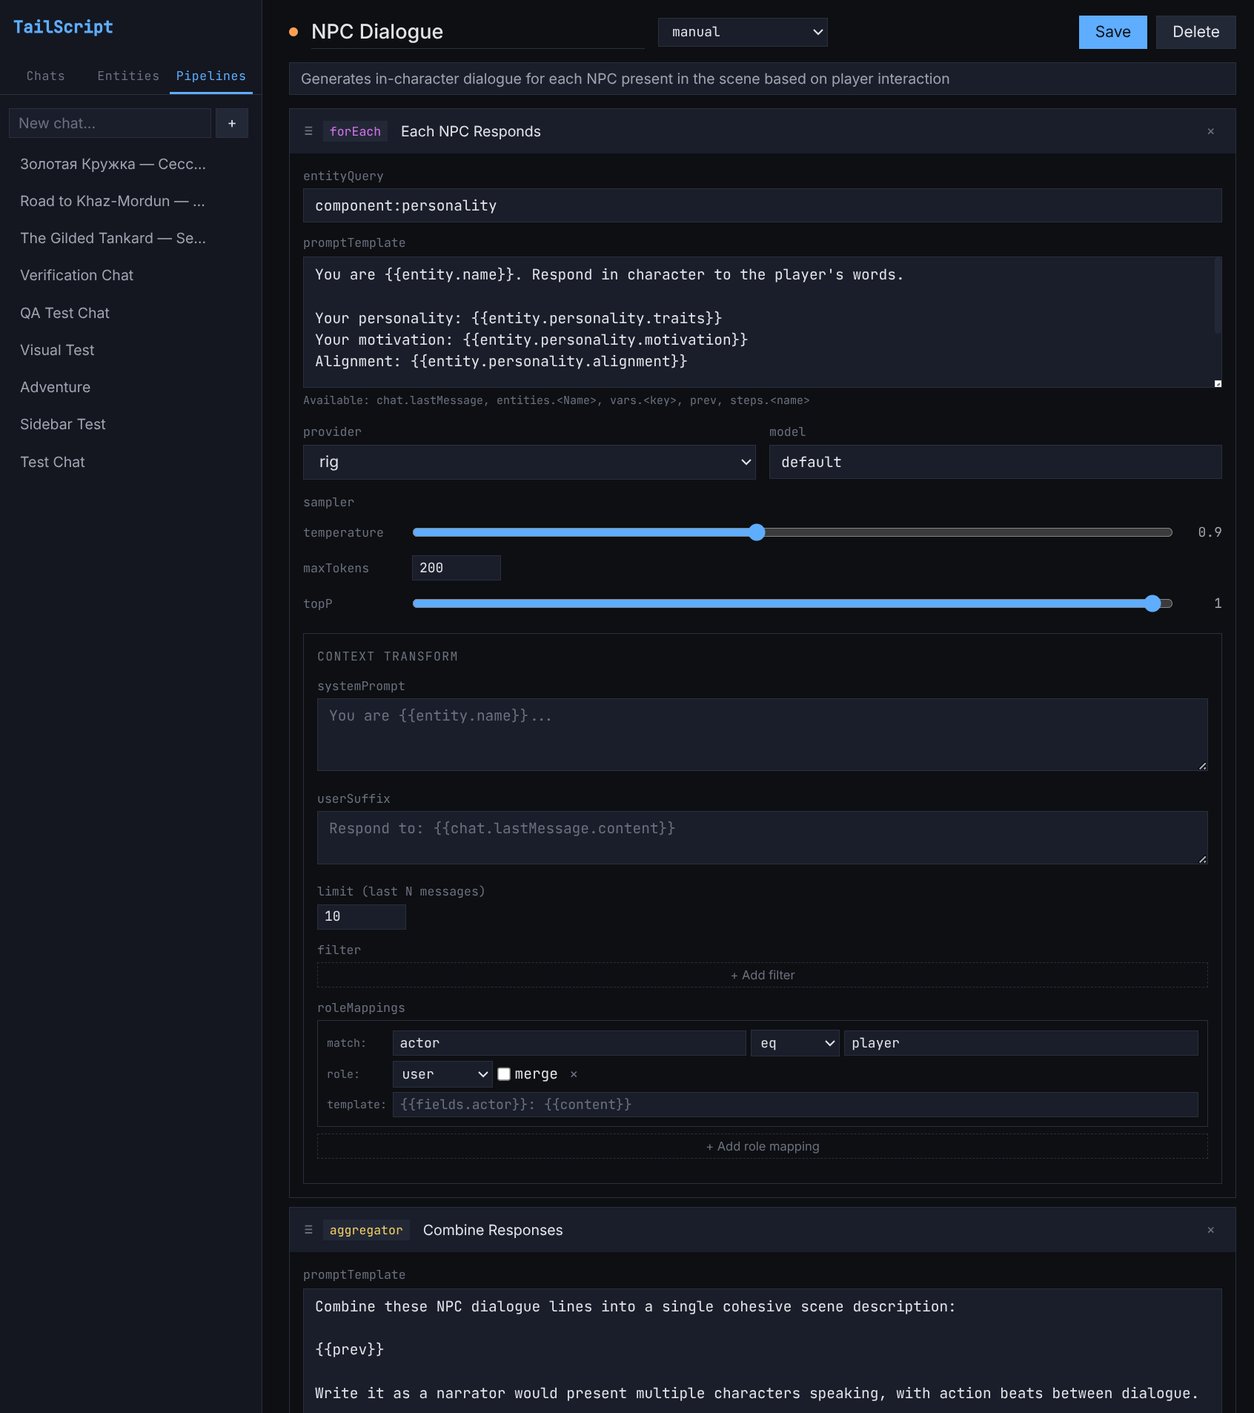1254x1413 pixels.
Task: Toggle the merge checkbox
Action: [504, 1074]
